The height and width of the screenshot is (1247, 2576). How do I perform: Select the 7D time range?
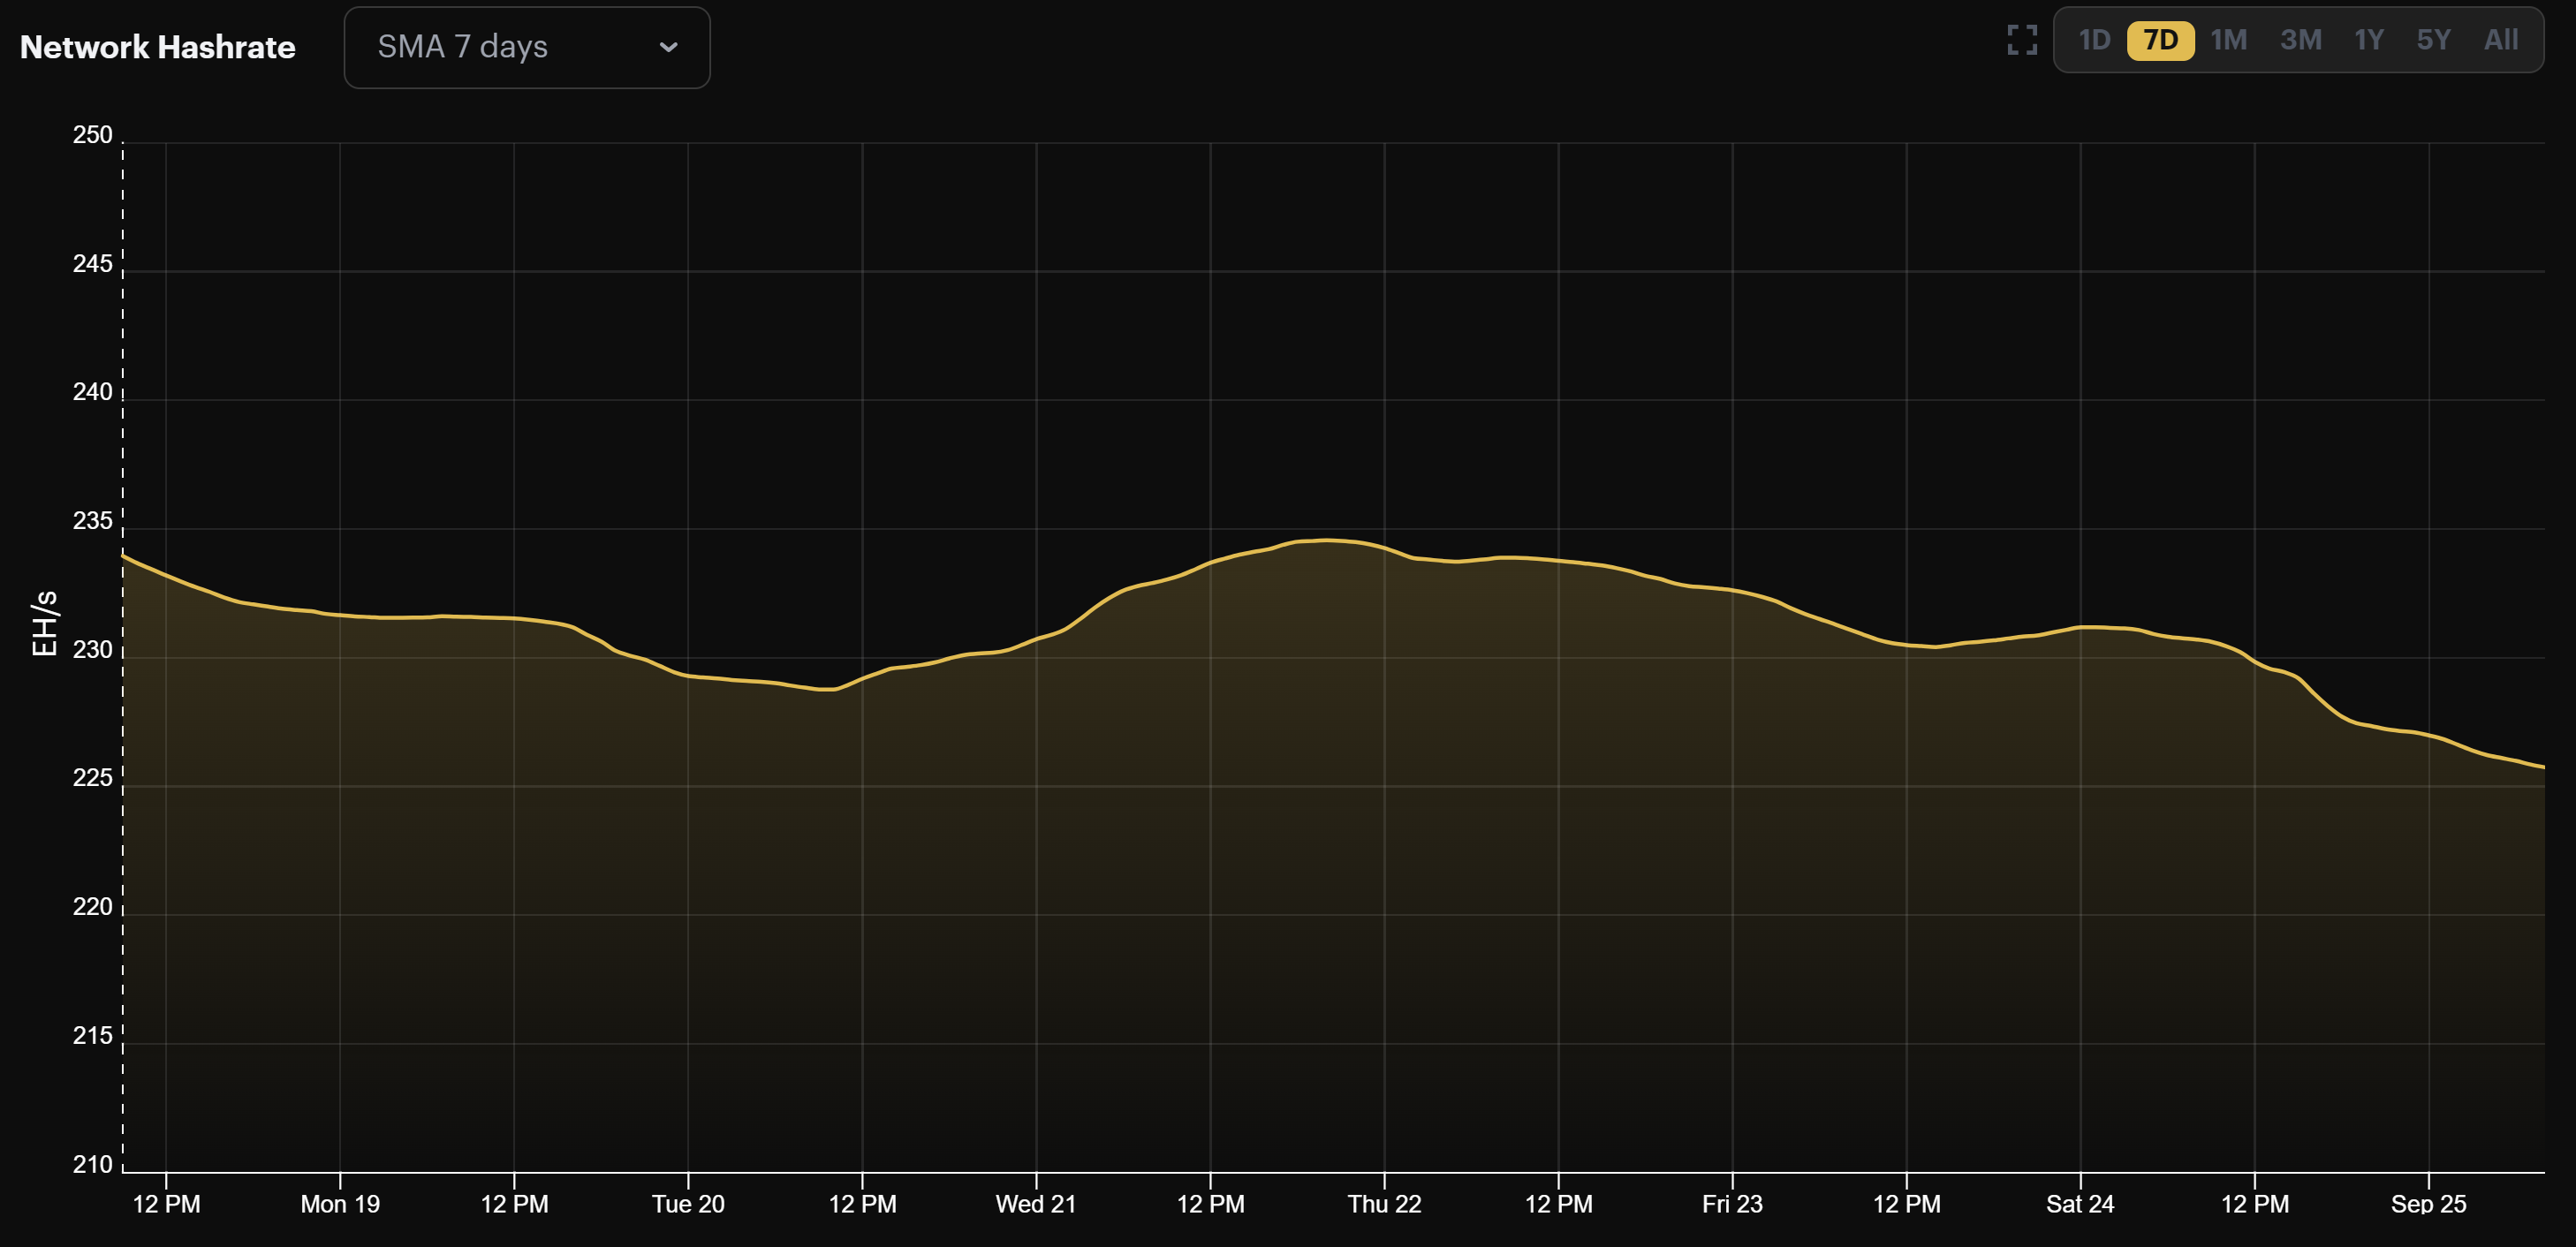tap(2160, 40)
